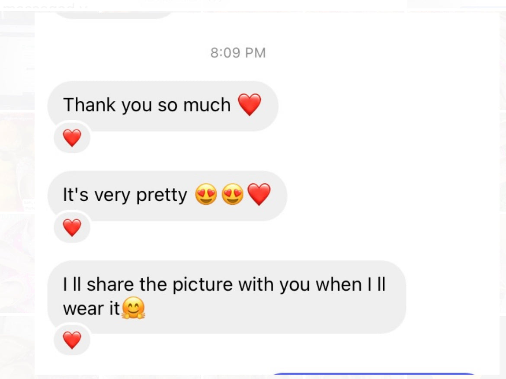Click heart reaction under "Thank you so much"
Image resolution: width=506 pixels, height=379 pixels.
tap(72, 138)
